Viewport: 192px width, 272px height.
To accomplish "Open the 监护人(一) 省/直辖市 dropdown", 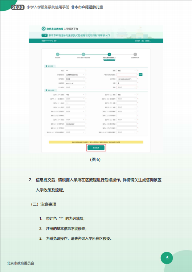I will pyautogui.click(x=75, y=99).
